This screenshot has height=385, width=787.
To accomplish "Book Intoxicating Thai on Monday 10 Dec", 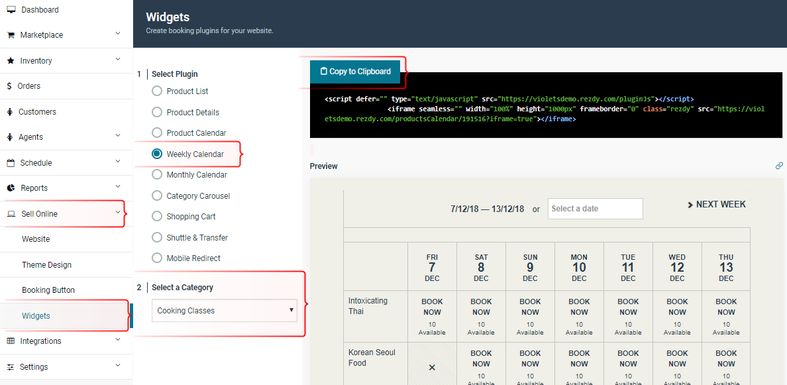I will [579, 307].
